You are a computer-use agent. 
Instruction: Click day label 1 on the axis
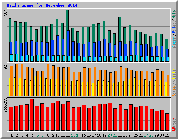pos(11,135)
